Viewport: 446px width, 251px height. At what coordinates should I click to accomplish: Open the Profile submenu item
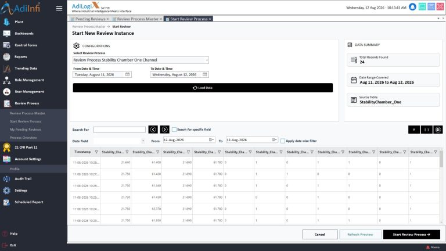15,169
